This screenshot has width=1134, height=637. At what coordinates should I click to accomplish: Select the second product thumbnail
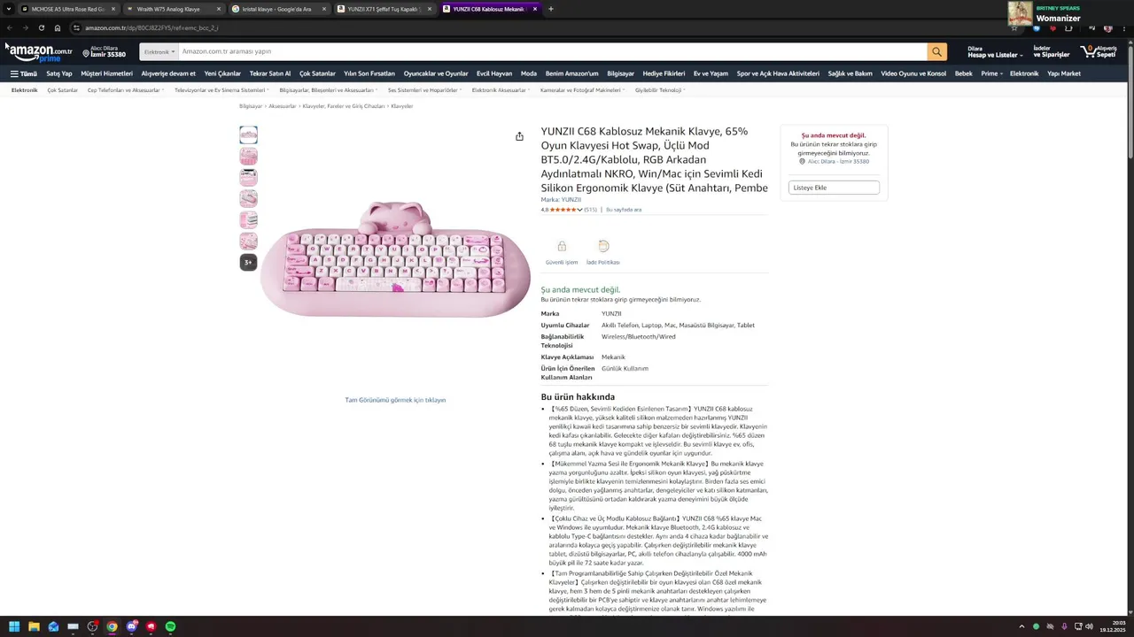248,156
